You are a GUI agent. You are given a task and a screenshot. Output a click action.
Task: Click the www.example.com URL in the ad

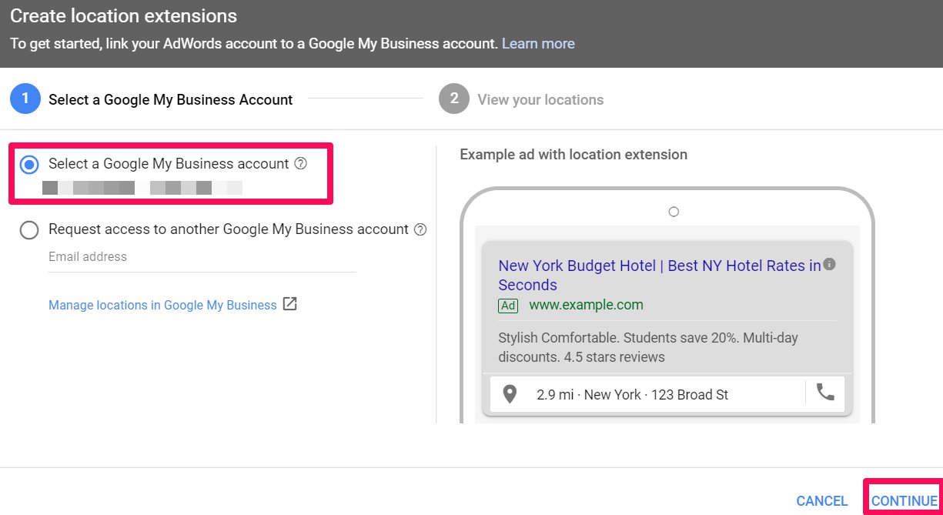[586, 305]
